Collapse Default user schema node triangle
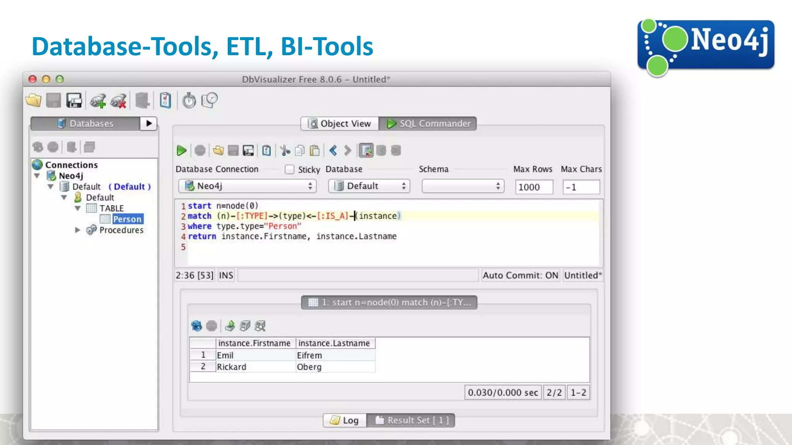Image resolution: width=792 pixels, height=445 pixels. 64,198
